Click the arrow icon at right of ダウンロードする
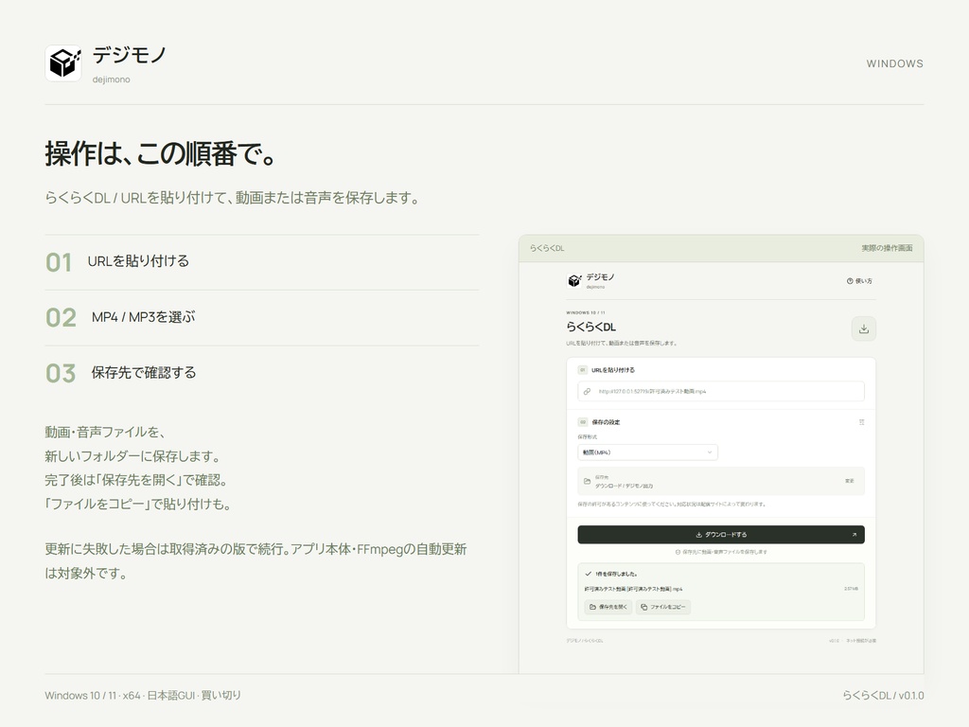Viewport: 969px width, 727px height. click(x=854, y=535)
